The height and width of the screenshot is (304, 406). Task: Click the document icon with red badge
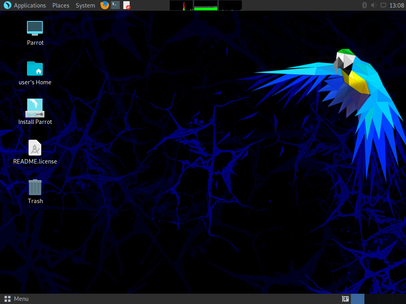pos(126,5)
